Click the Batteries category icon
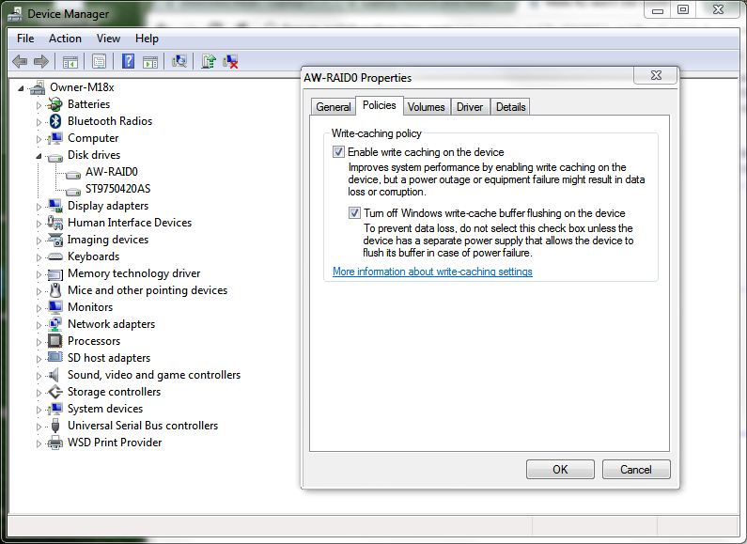The image size is (747, 544). 55,104
